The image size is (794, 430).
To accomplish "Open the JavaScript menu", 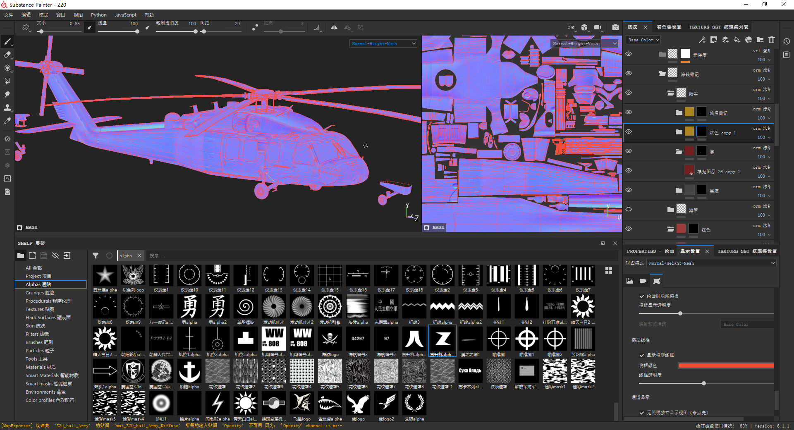I will click(125, 15).
